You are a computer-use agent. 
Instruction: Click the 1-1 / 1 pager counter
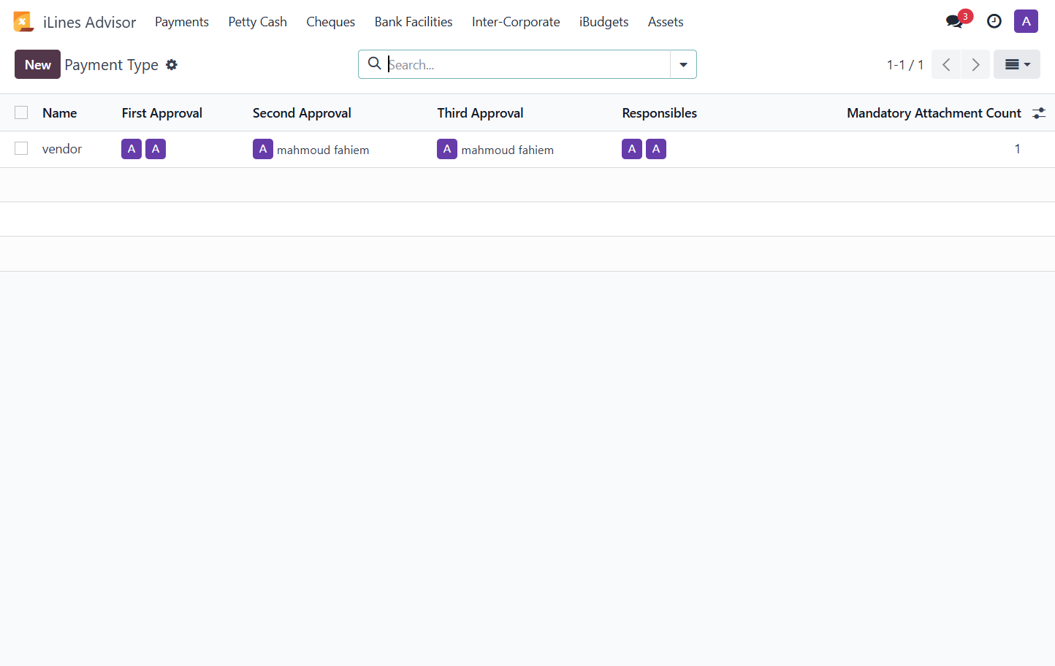coord(905,64)
